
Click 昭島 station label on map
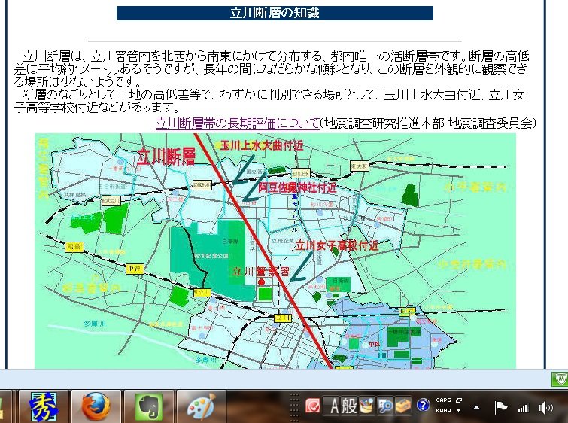tap(74, 247)
